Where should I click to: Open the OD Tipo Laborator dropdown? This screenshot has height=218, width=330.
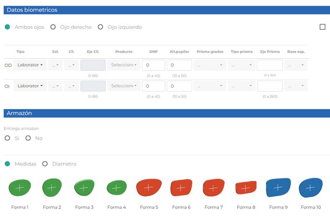[x=30, y=65]
